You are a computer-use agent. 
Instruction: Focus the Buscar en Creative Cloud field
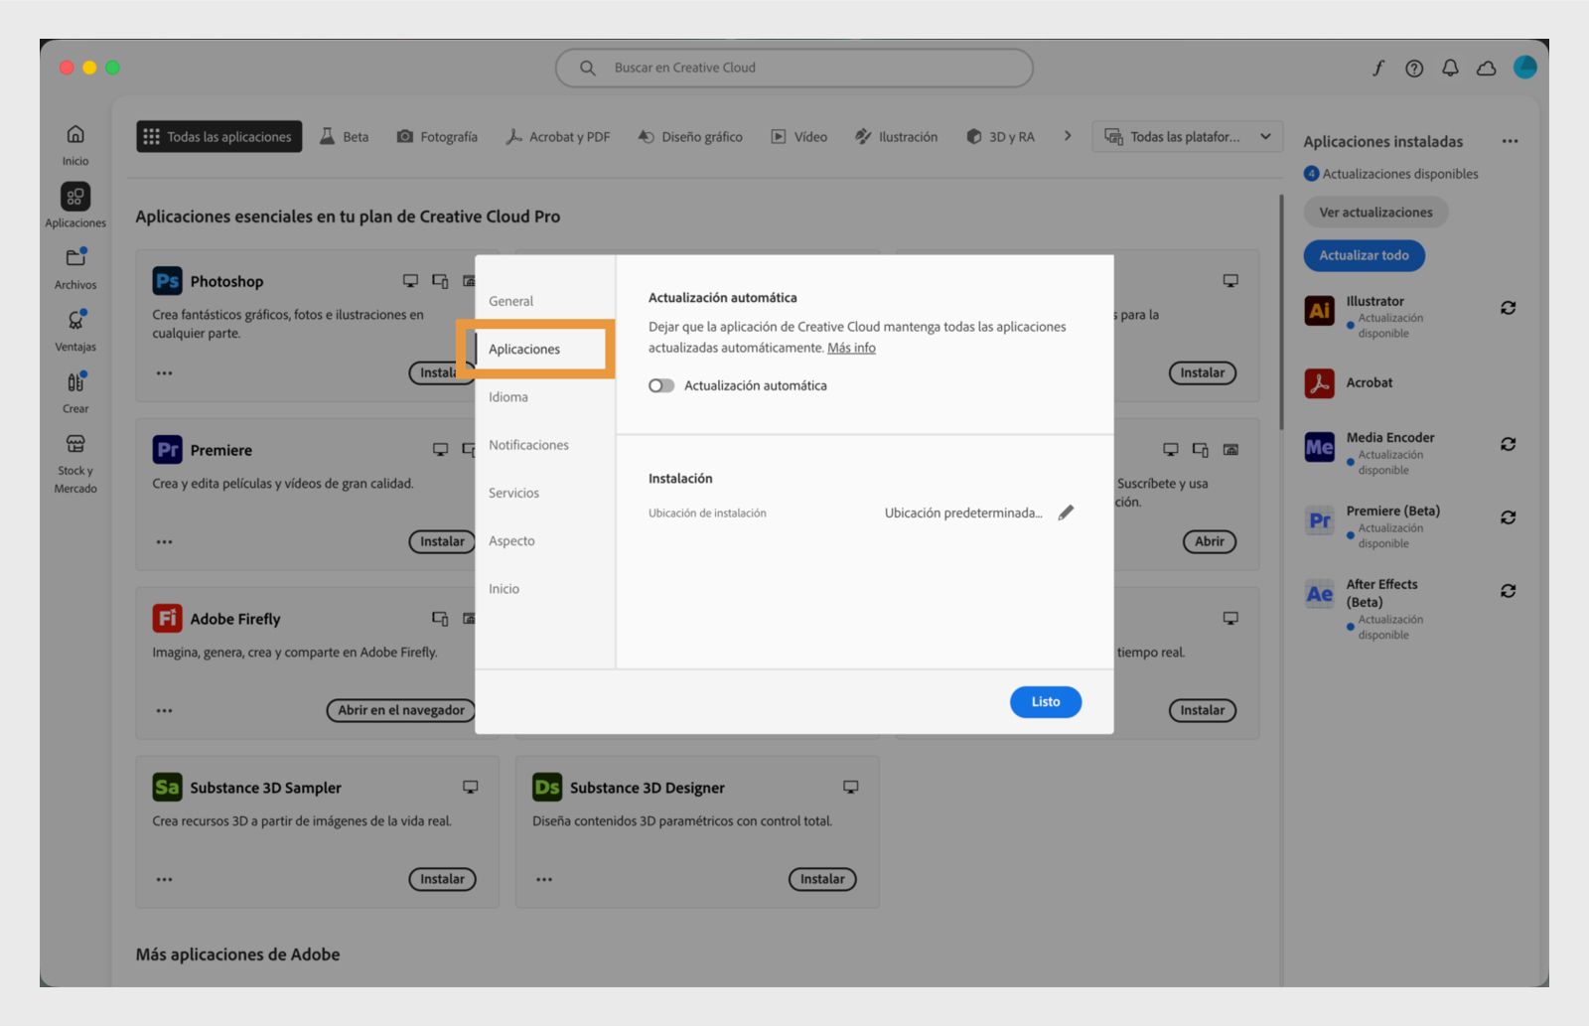coord(794,68)
